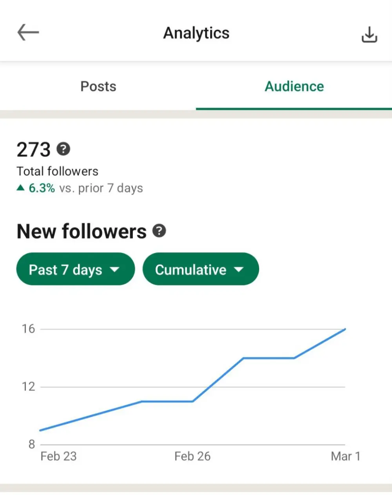Screen dimensions: 392x495
Task: Click the dropdown chevron inside Past 7 days
Action: click(115, 269)
